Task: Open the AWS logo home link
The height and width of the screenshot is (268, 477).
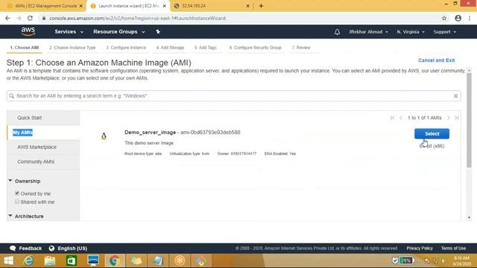Action: (x=28, y=31)
